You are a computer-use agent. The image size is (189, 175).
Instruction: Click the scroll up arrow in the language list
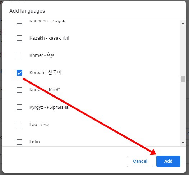(x=183, y=23)
